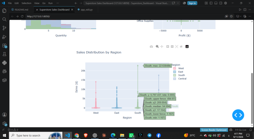Reload the Simple Browser page
This screenshot has width=254, height=139.
coord(22,16)
